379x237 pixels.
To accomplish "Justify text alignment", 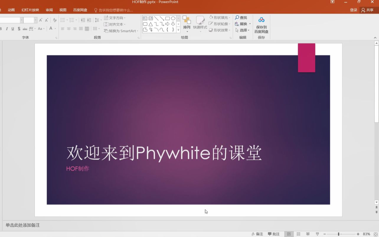I will pyautogui.click(x=81, y=29).
